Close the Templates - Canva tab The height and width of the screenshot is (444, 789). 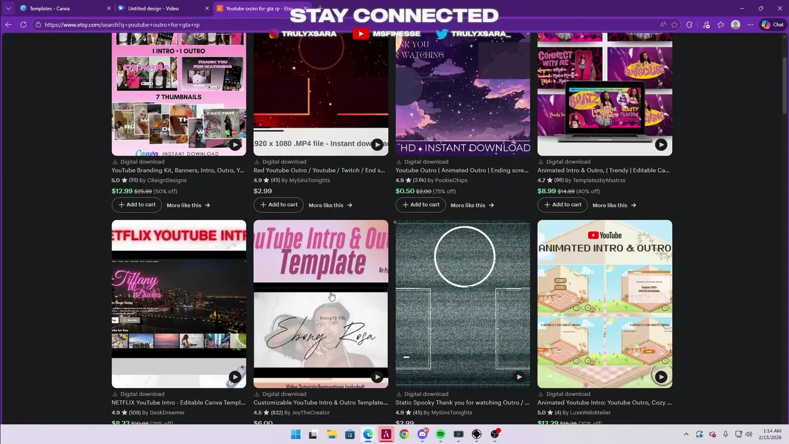pyautogui.click(x=108, y=9)
